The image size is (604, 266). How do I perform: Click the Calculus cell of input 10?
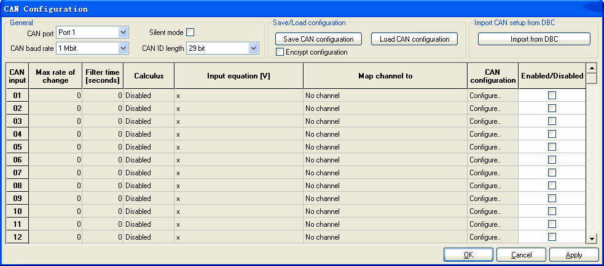(148, 211)
